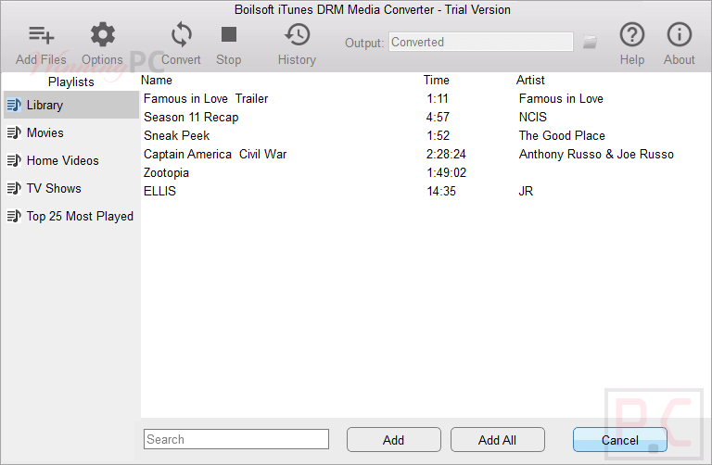The image size is (712, 465).
Task: Select Top 25 Most Played playlist
Action: tap(71, 216)
